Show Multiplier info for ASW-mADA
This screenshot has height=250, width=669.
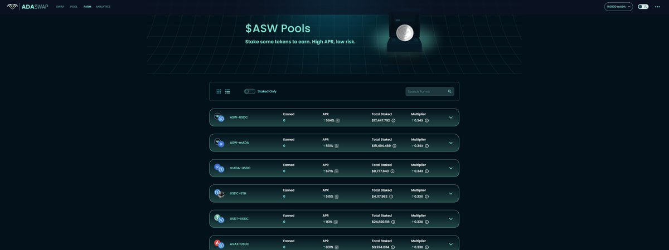click(x=427, y=146)
